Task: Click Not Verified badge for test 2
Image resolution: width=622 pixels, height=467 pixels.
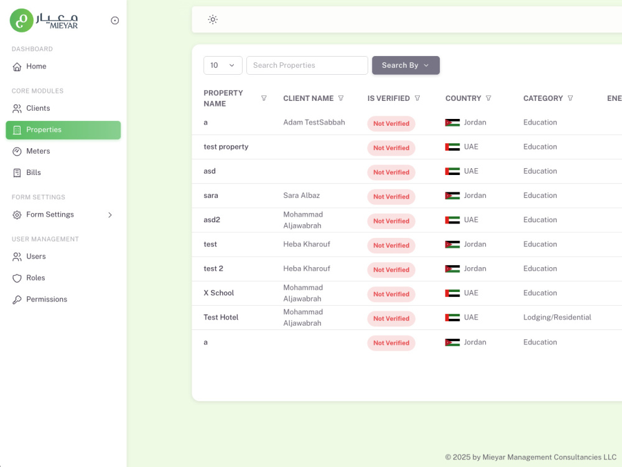Action: coord(391,270)
